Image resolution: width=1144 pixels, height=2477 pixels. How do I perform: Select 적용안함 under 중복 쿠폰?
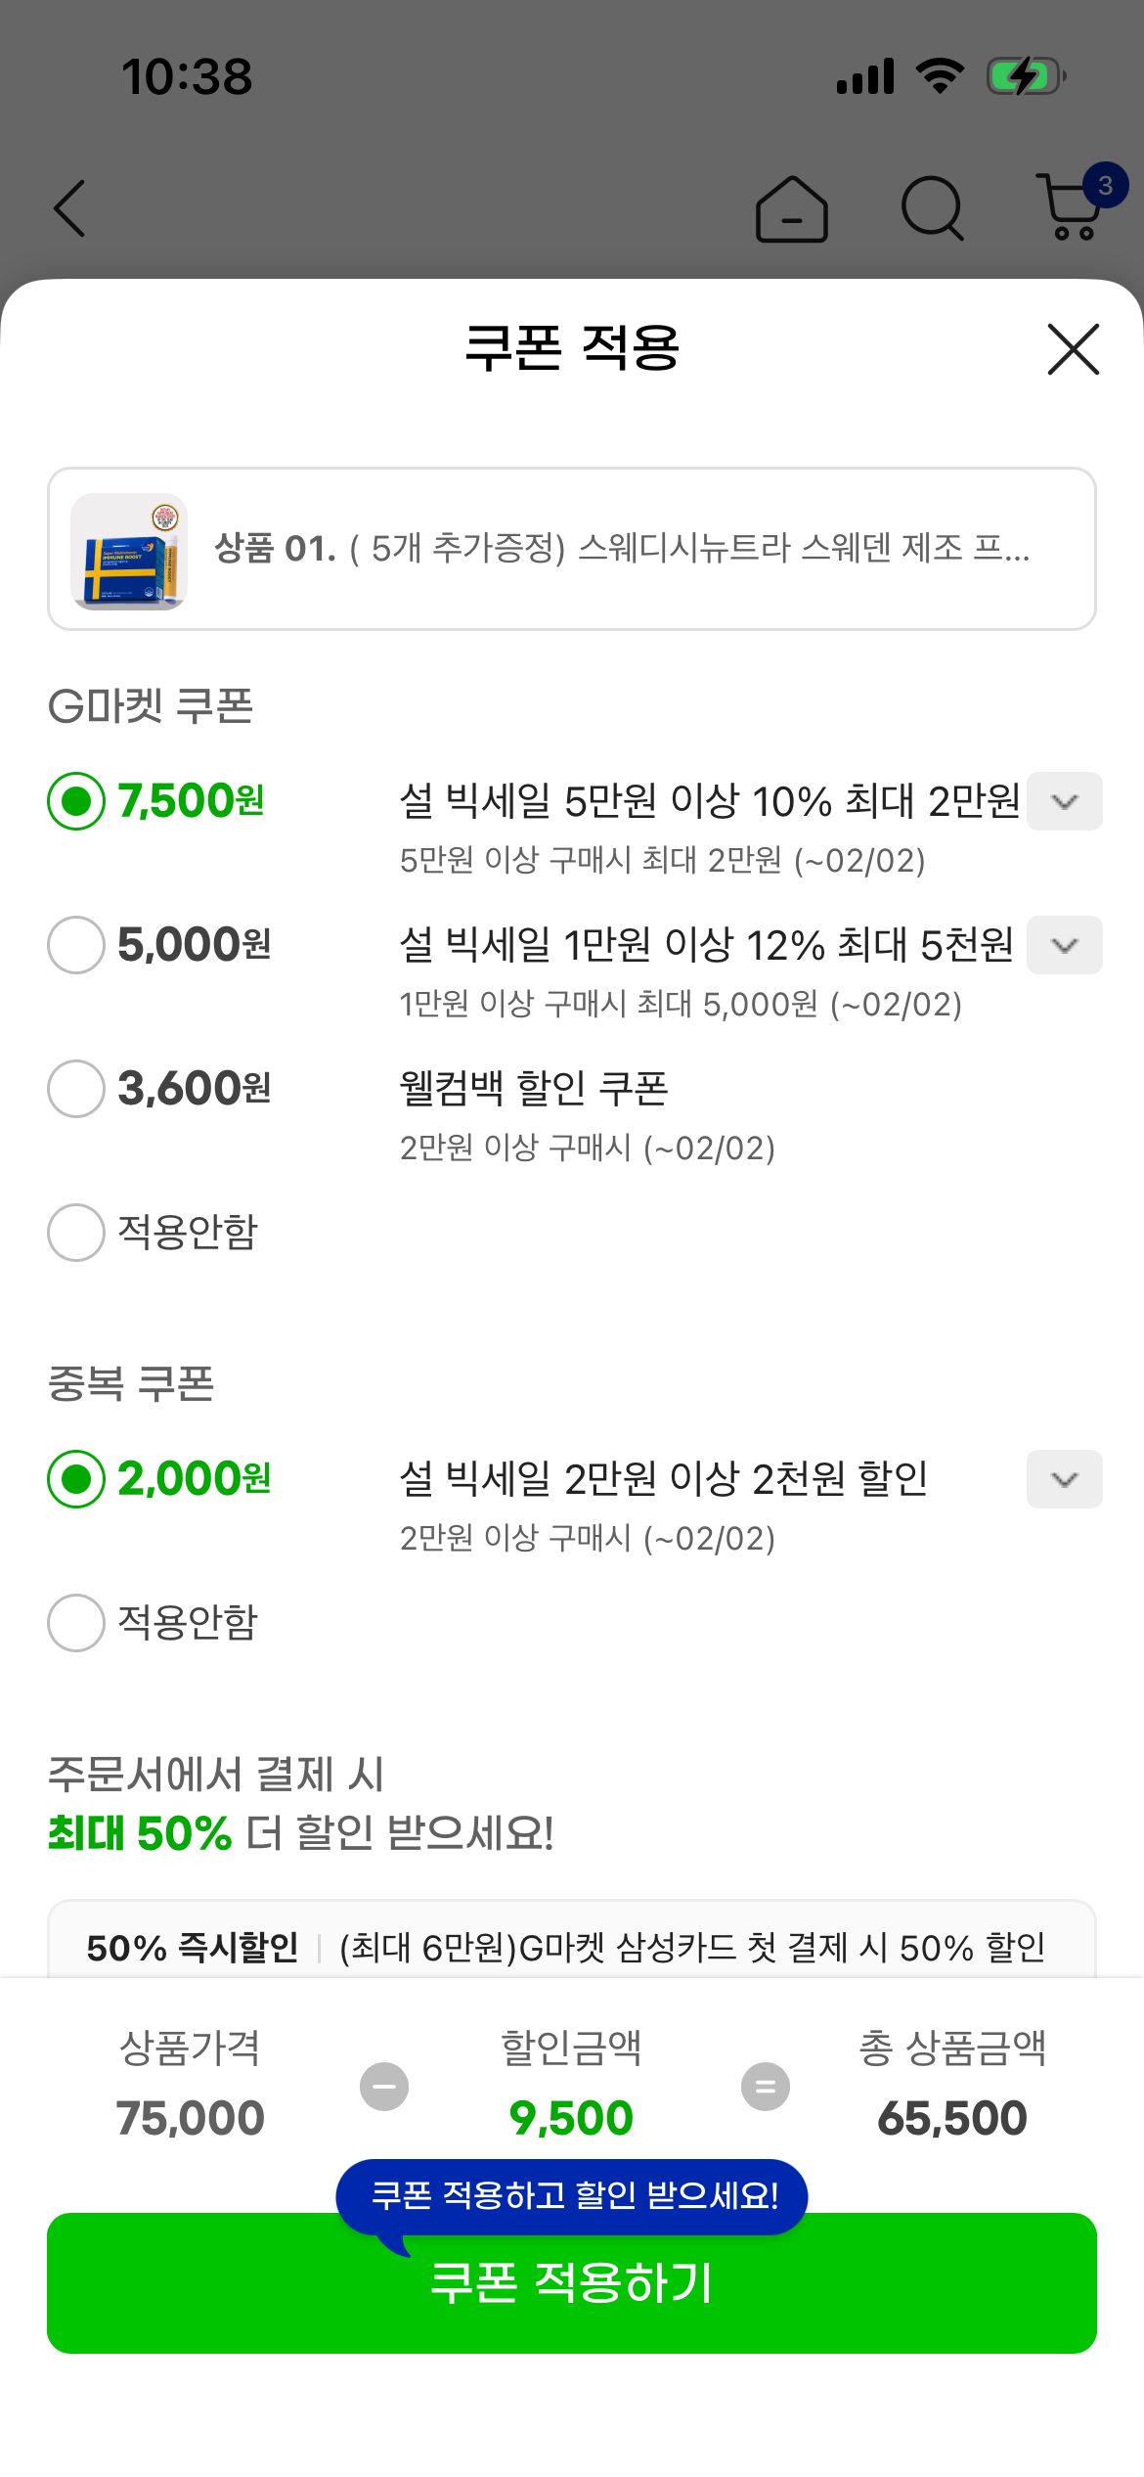coord(76,1623)
